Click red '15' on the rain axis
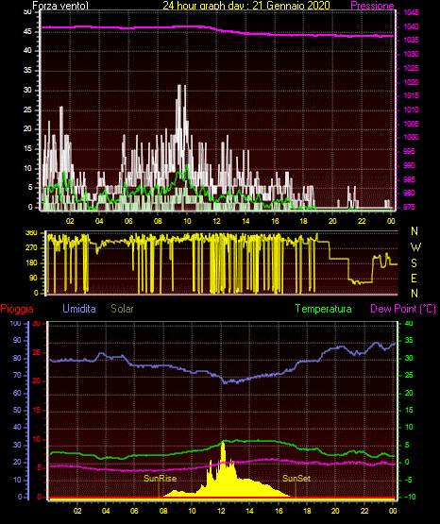 [37, 410]
